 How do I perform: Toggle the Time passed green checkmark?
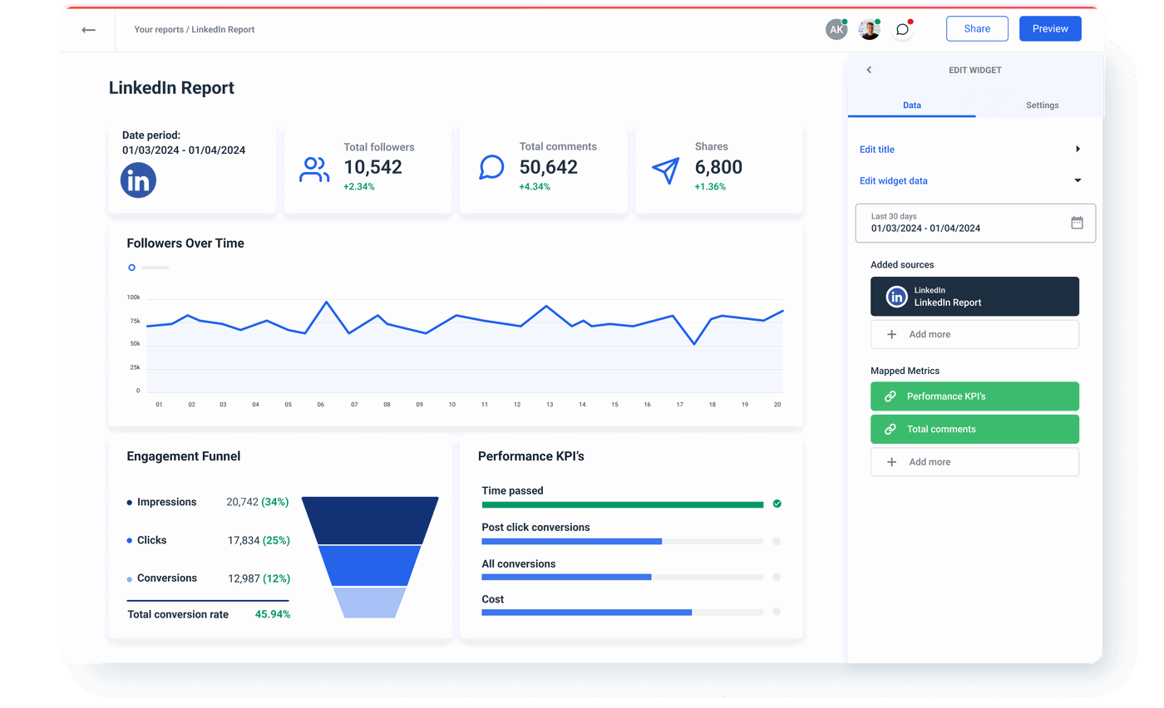777,504
